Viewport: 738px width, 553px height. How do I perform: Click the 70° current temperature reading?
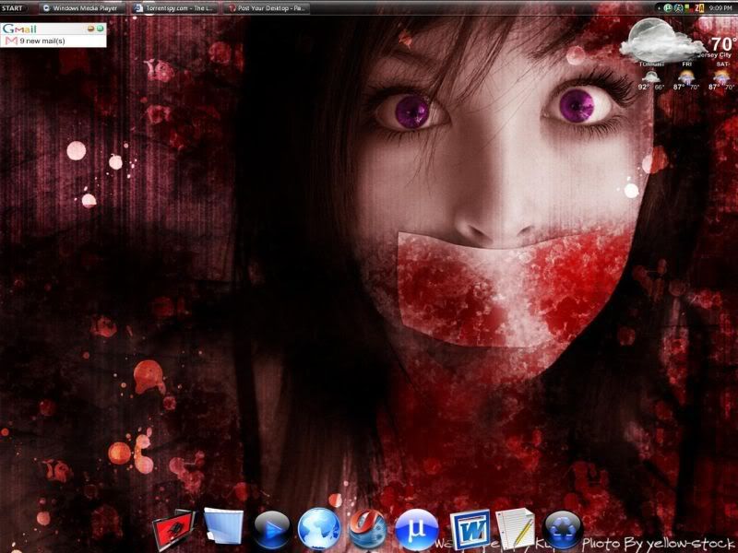pyautogui.click(x=723, y=44)
